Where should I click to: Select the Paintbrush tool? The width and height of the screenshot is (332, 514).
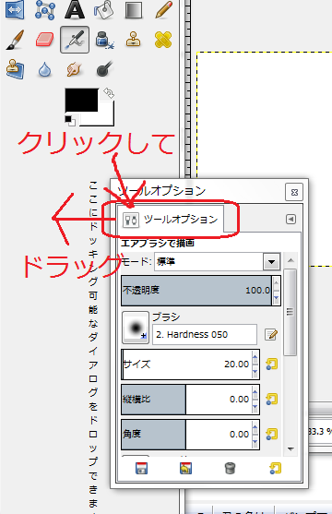15,40
